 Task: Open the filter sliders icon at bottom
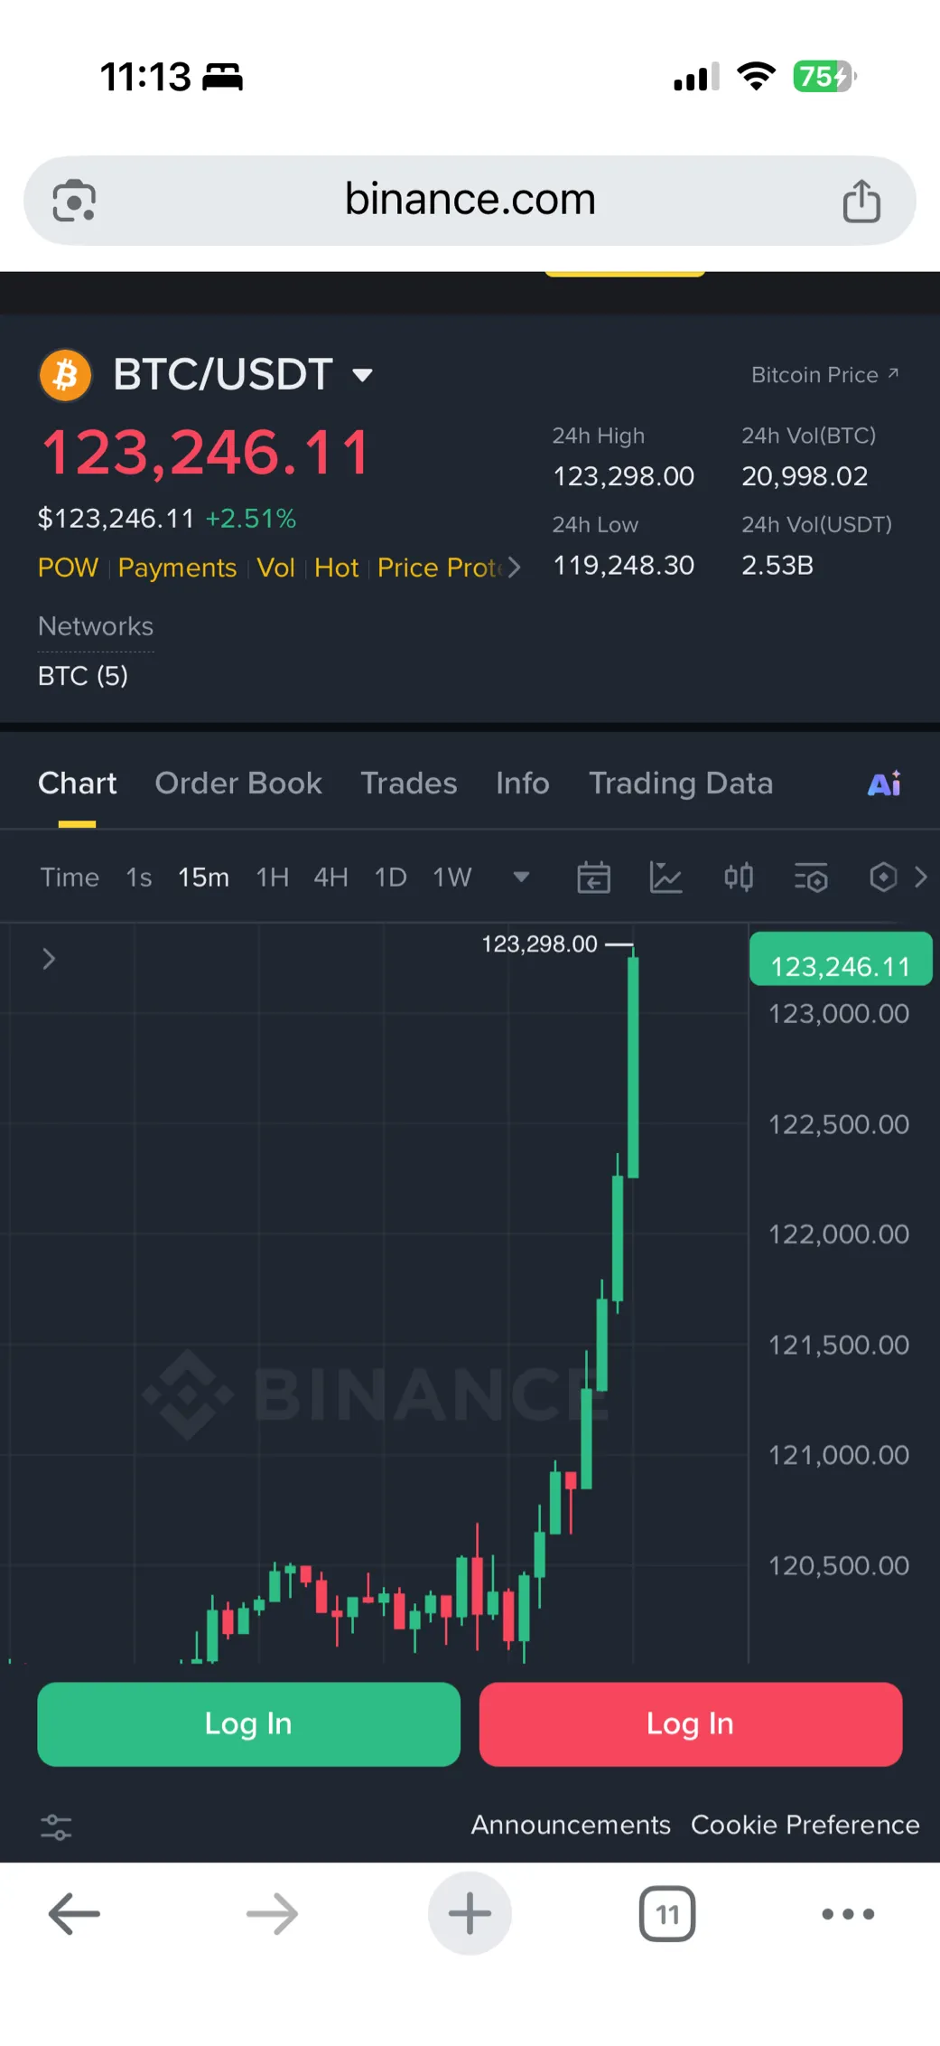(56, 1826)
